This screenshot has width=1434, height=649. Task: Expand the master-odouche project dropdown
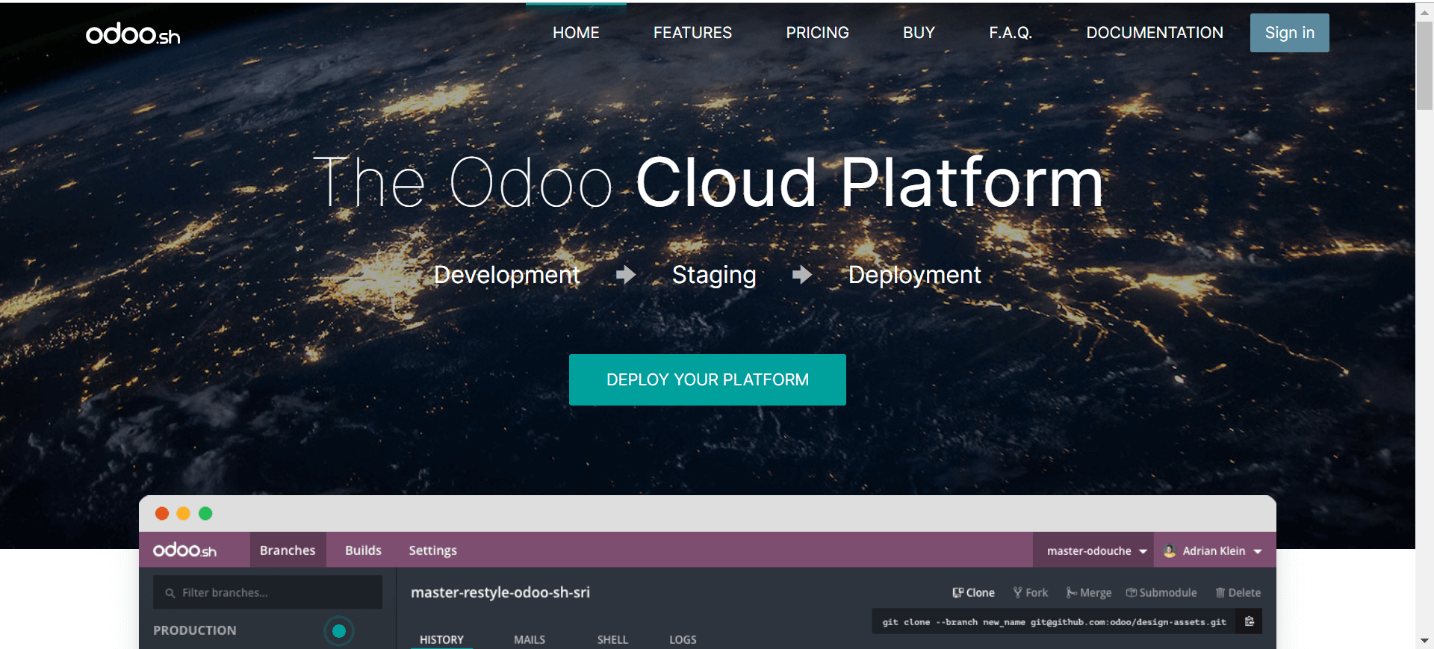[x=1095, y=550]
